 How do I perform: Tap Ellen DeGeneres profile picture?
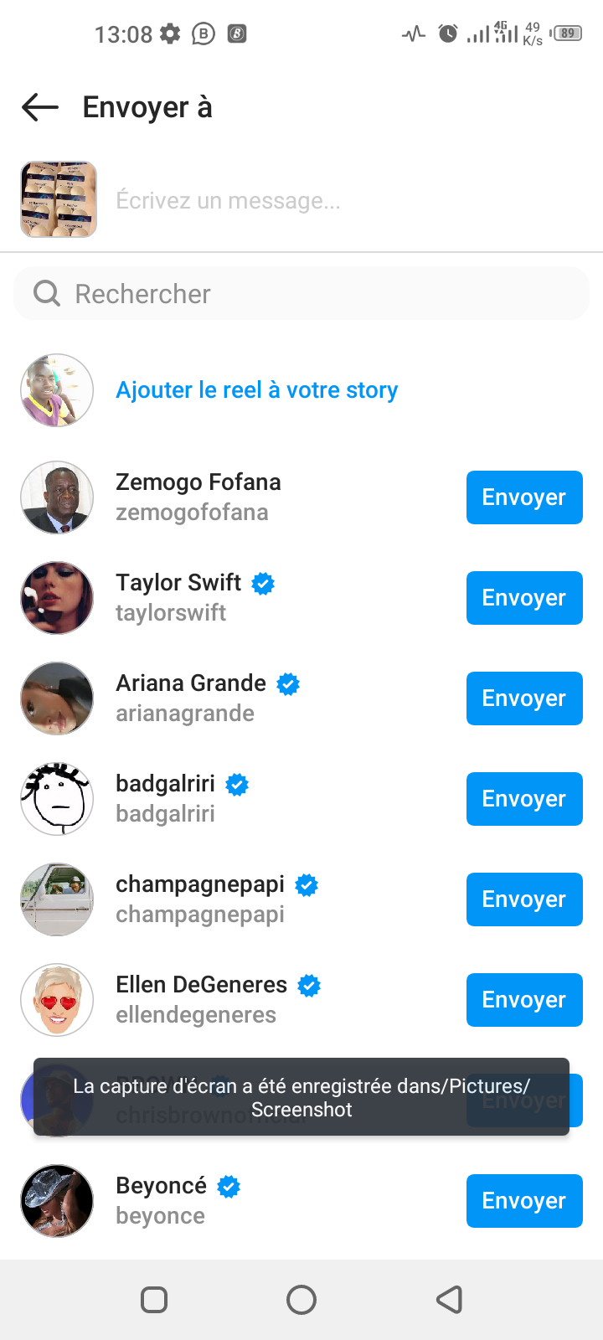click(x=57, y=1000)
